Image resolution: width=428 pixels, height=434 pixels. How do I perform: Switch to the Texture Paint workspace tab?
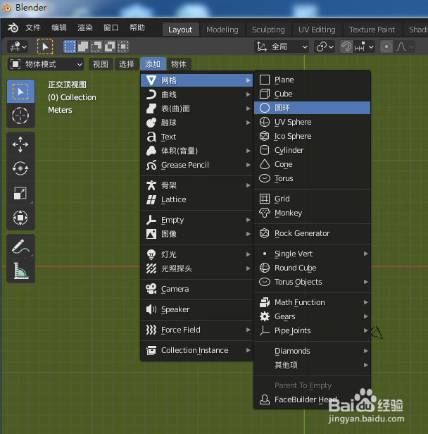[x=372, y=30]
